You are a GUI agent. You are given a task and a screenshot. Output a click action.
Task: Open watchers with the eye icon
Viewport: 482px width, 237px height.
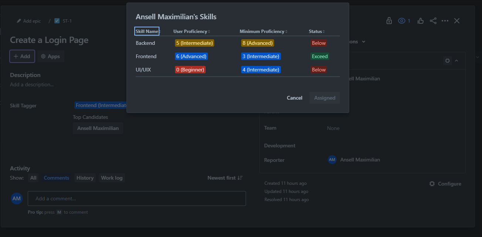(x=403, y=21)
